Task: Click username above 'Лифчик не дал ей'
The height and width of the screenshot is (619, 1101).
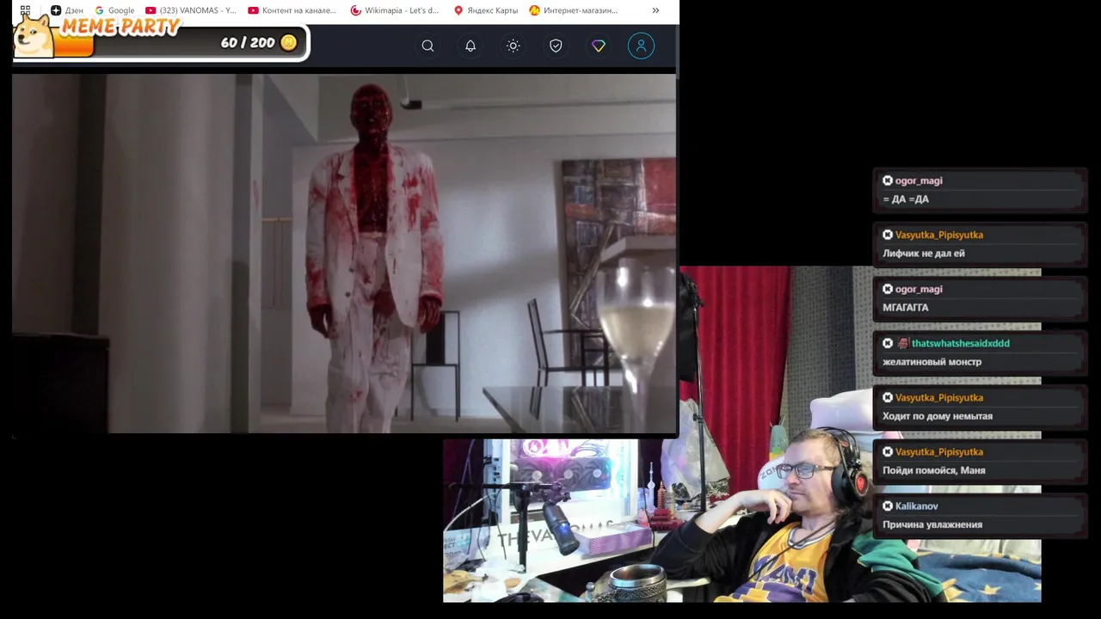Action: tap(938, 235)
